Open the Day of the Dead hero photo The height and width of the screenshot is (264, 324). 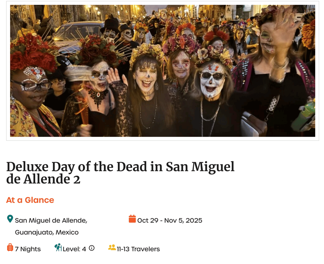coord(163,71)
